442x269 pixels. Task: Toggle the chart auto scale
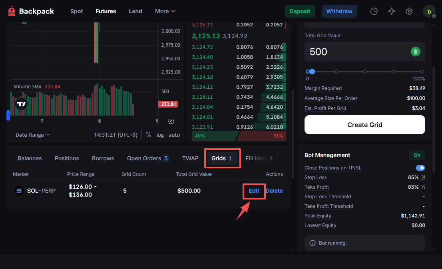pyautogui.click(x=174, y=135)
